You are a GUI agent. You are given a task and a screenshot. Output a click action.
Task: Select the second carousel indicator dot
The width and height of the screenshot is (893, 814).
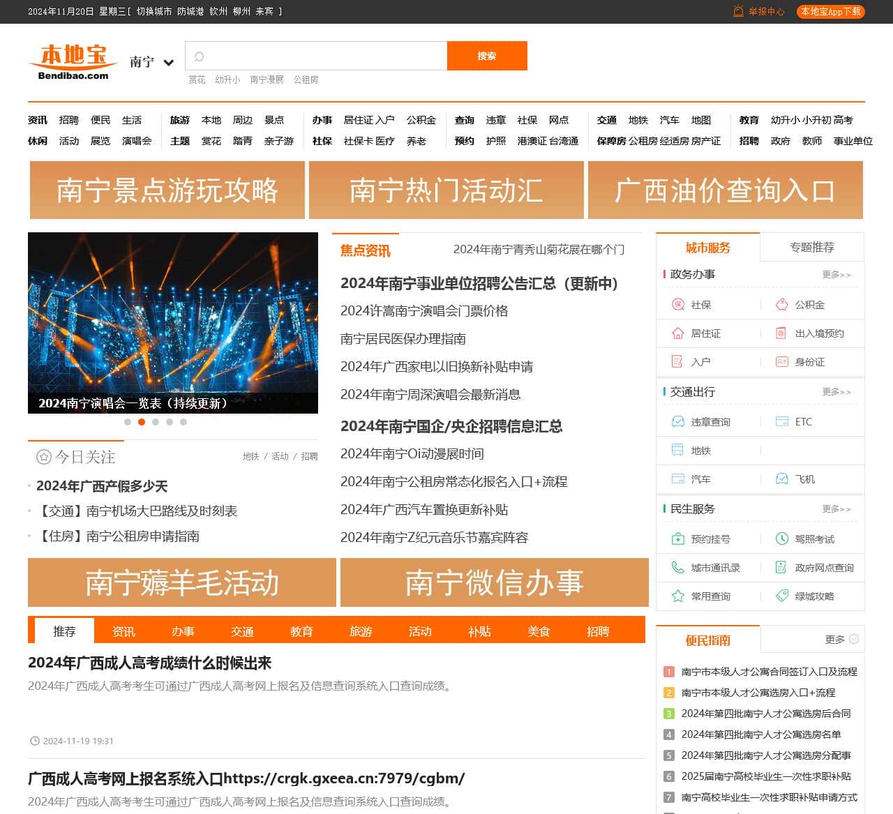142,422
